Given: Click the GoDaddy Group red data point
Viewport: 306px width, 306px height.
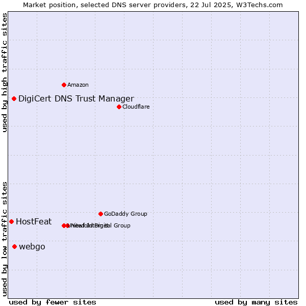Looking at the screenshot, I should pos(100,214).
